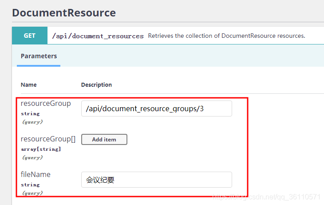324x205 pixels.
Task: Select the resourceGroup[] parameter name
Action: point(48,139)
